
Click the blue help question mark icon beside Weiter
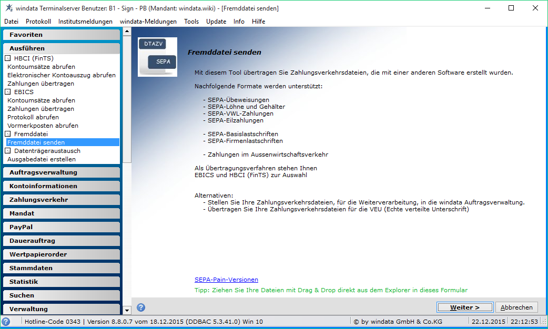click(141, 307)
